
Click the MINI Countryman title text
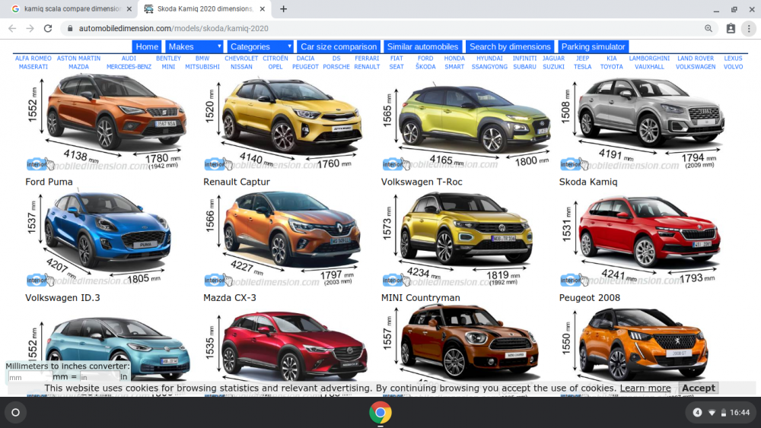pos(420,297)
